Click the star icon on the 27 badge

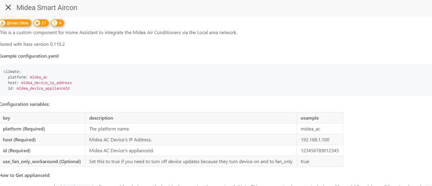(37, 23)
